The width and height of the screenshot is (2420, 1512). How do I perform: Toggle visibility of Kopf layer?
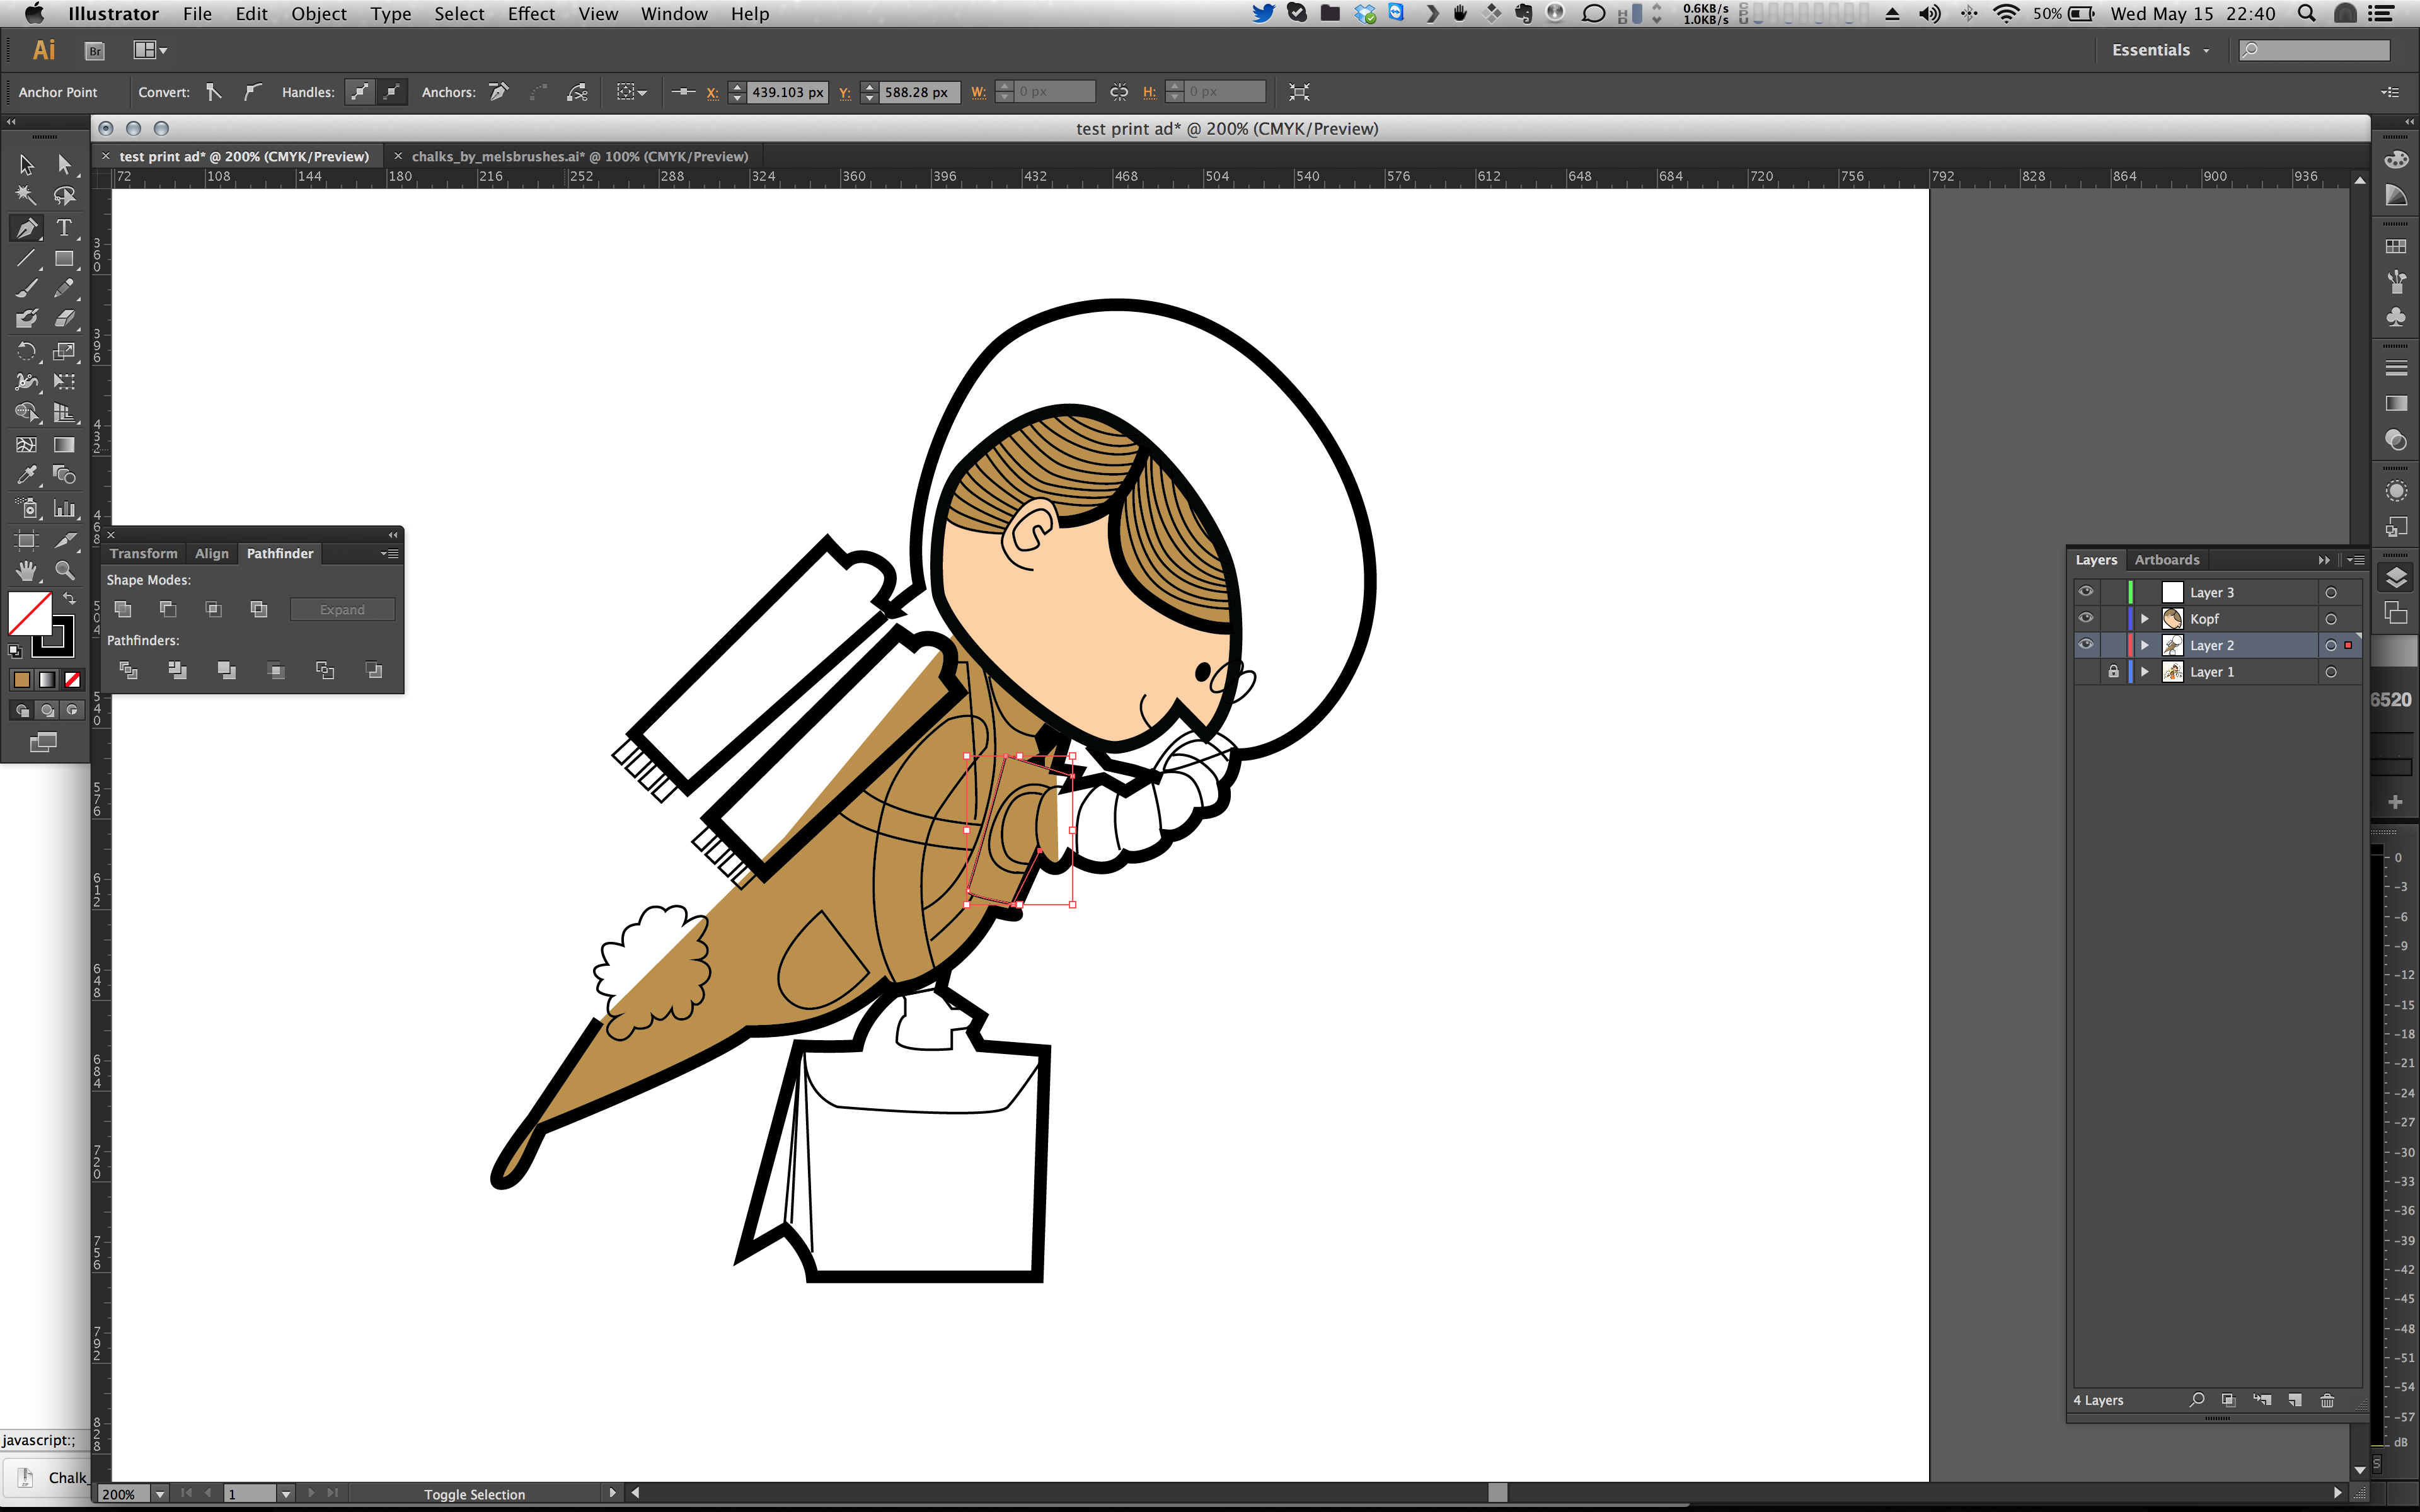tap(2086, 618)
